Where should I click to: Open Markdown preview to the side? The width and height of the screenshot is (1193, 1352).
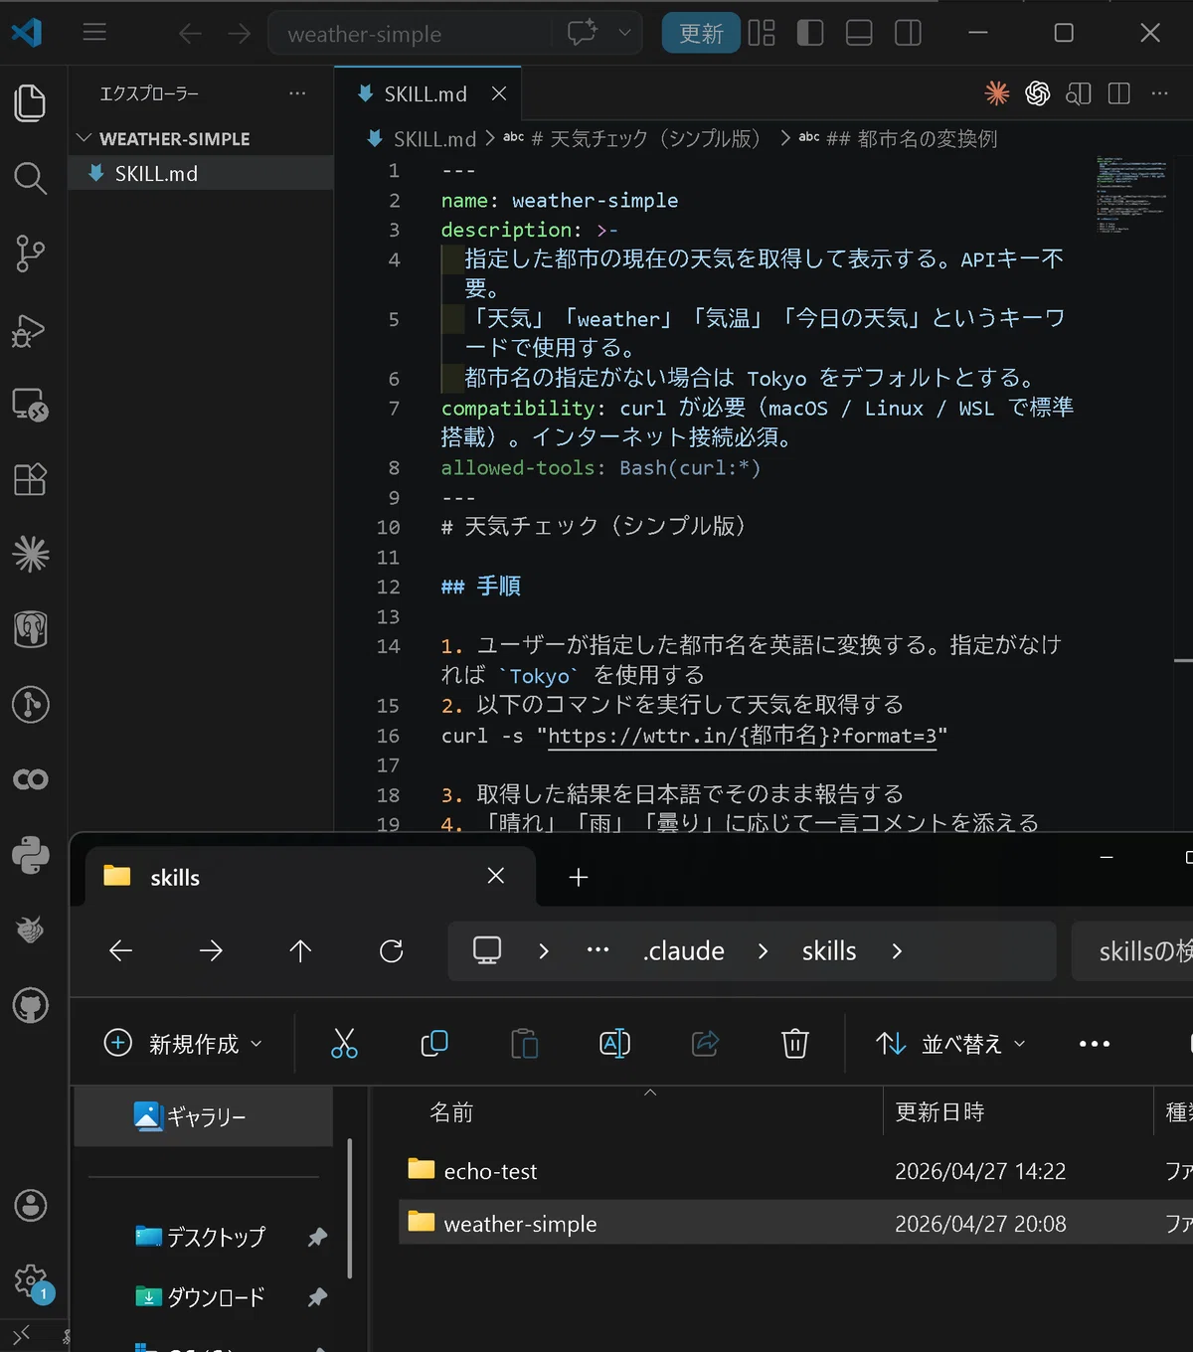pos(1078,93)
